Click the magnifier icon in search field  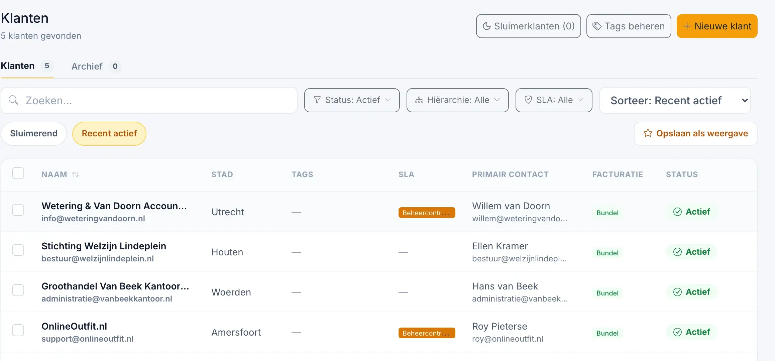(13, 100)
